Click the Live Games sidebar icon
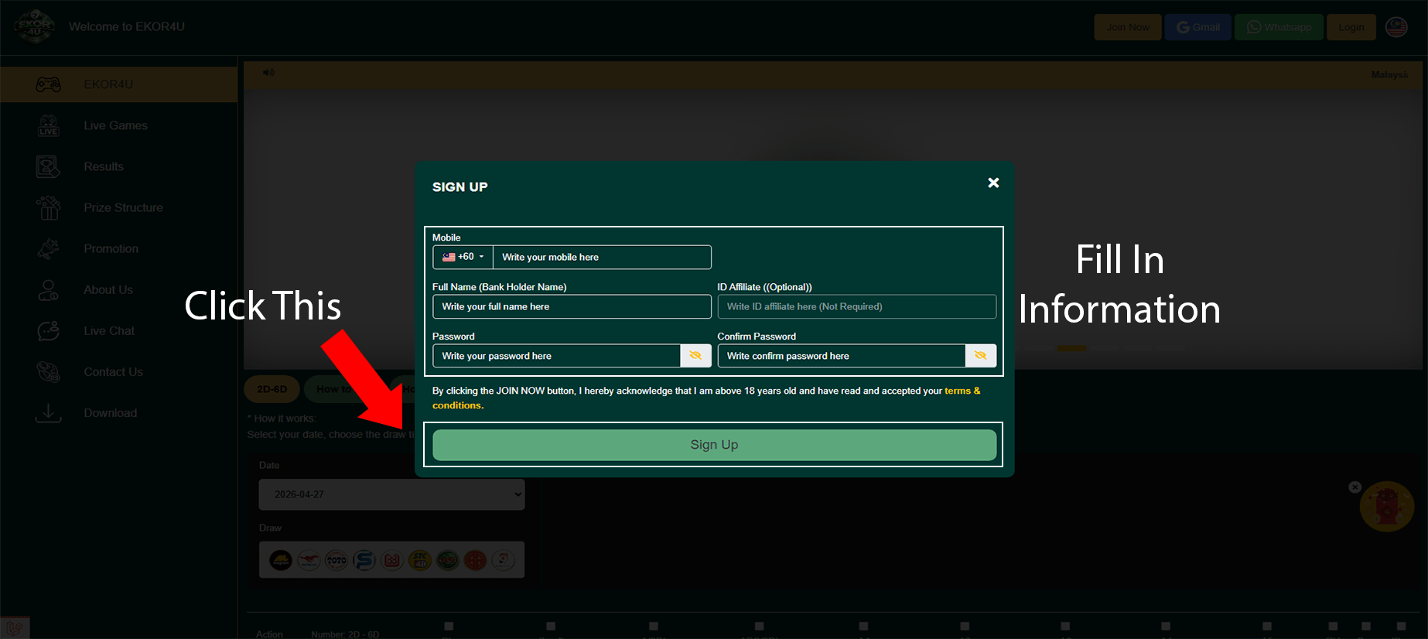The width and height of the screenshot is (1428, 639). click(x=48, y=125)
